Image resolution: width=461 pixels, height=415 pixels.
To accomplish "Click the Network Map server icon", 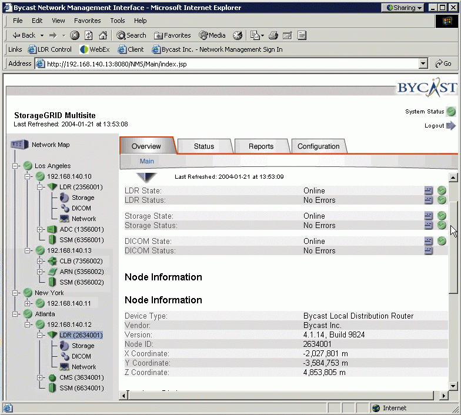I will [x=19, y=145].
